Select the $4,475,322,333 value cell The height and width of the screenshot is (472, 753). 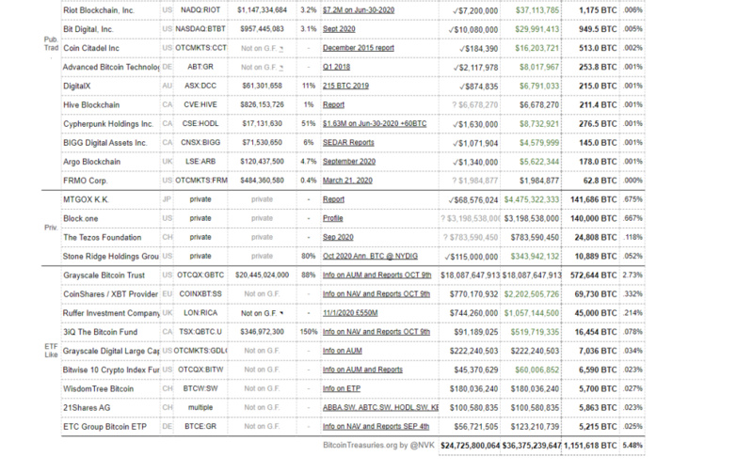531,199
